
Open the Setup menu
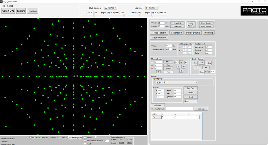[x=10, y=6]
